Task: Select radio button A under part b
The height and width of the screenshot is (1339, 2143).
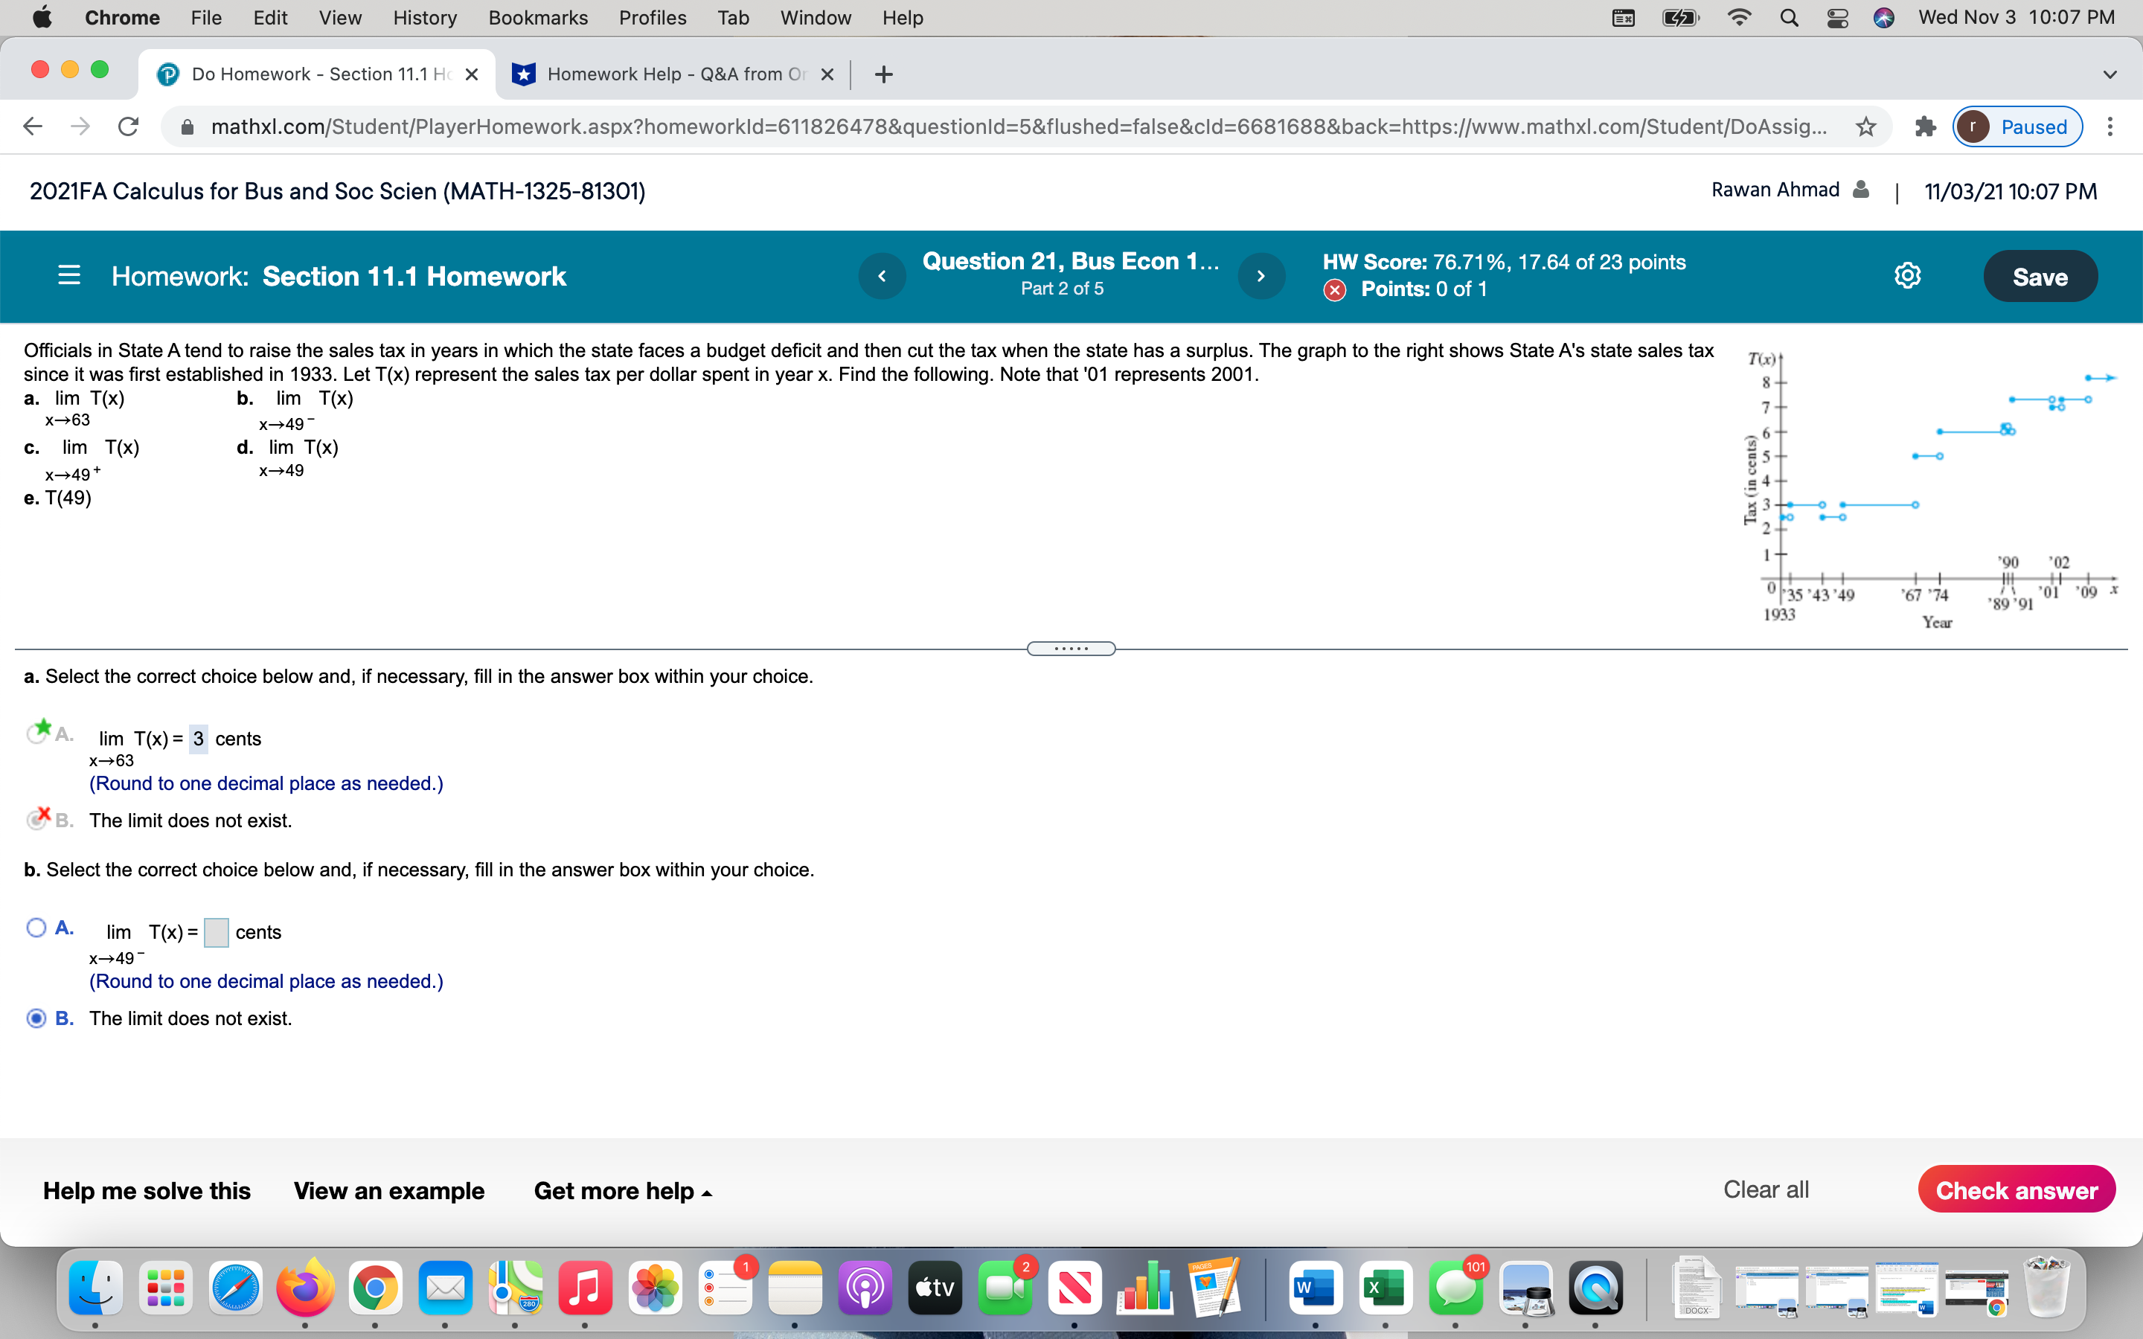Action: coord(36,926)
